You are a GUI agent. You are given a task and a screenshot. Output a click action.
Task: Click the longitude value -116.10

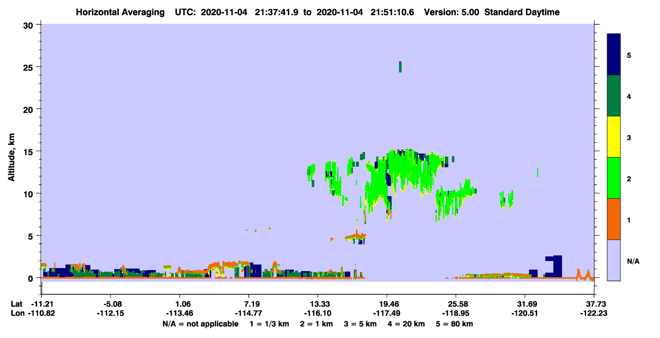318,314
